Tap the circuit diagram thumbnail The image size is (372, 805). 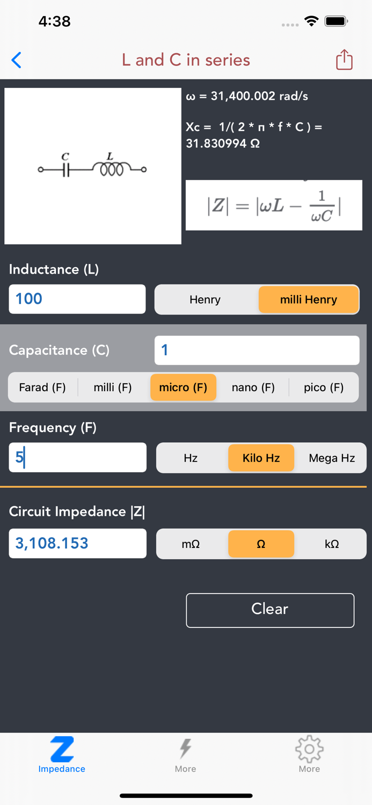pyautogui.click(x=93, y=165)
